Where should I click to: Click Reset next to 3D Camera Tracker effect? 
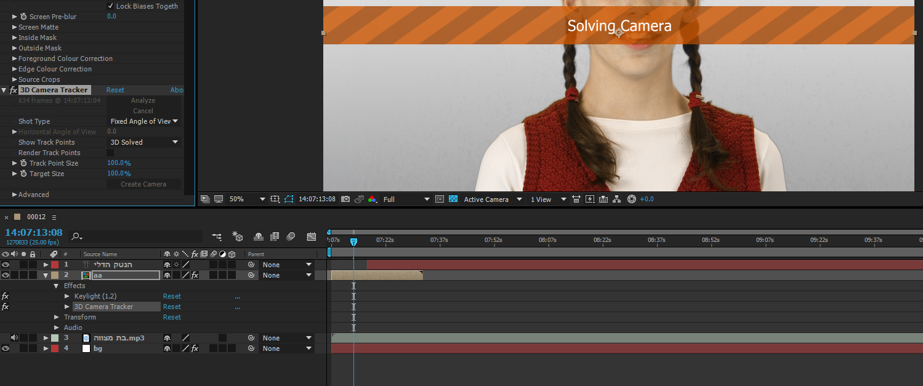pos(115,90)
